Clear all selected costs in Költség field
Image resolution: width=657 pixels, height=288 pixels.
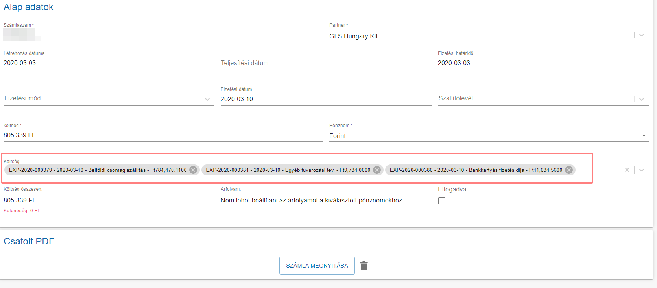(627, 170)
